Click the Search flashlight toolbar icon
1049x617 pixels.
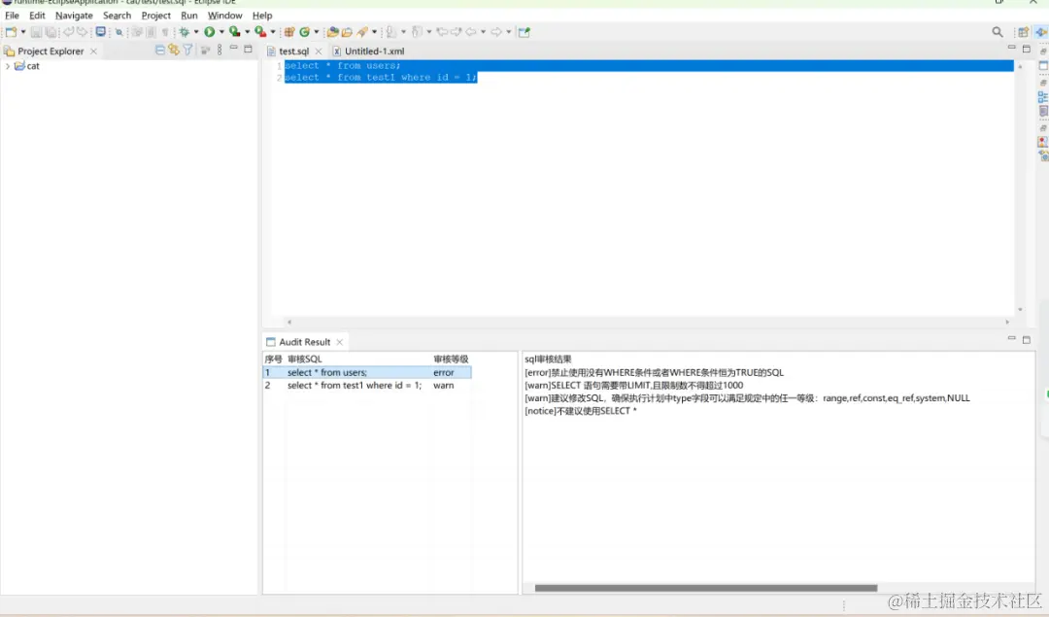(362, 31)
